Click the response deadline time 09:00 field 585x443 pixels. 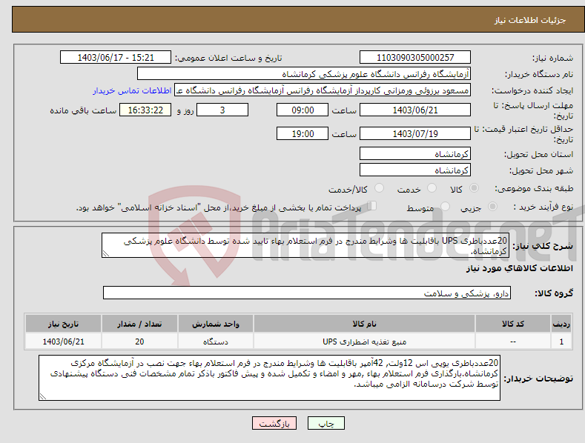tap(303, 110)
